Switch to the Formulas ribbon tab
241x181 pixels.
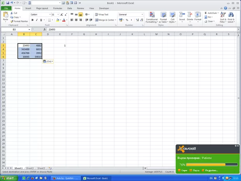pos(57,8)
